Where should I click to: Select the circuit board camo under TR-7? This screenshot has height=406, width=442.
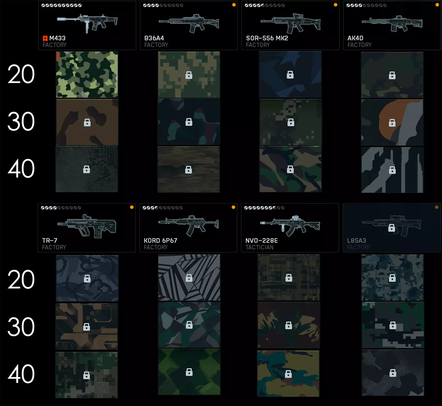[87, 327]
